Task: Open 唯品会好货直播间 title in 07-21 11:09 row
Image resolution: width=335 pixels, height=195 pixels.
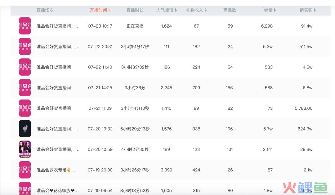Action: coord(54,108)
